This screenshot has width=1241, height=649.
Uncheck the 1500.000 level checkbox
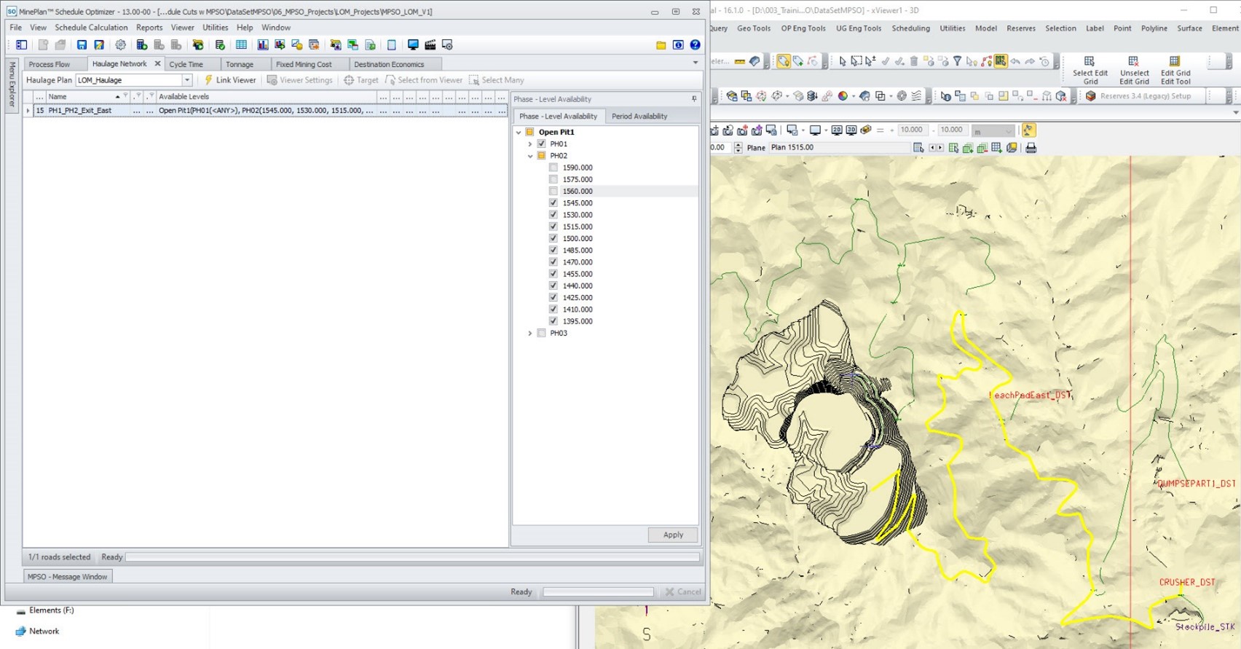(x=553, y=239)
